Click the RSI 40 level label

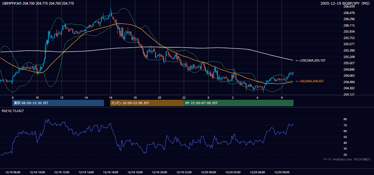345,143
